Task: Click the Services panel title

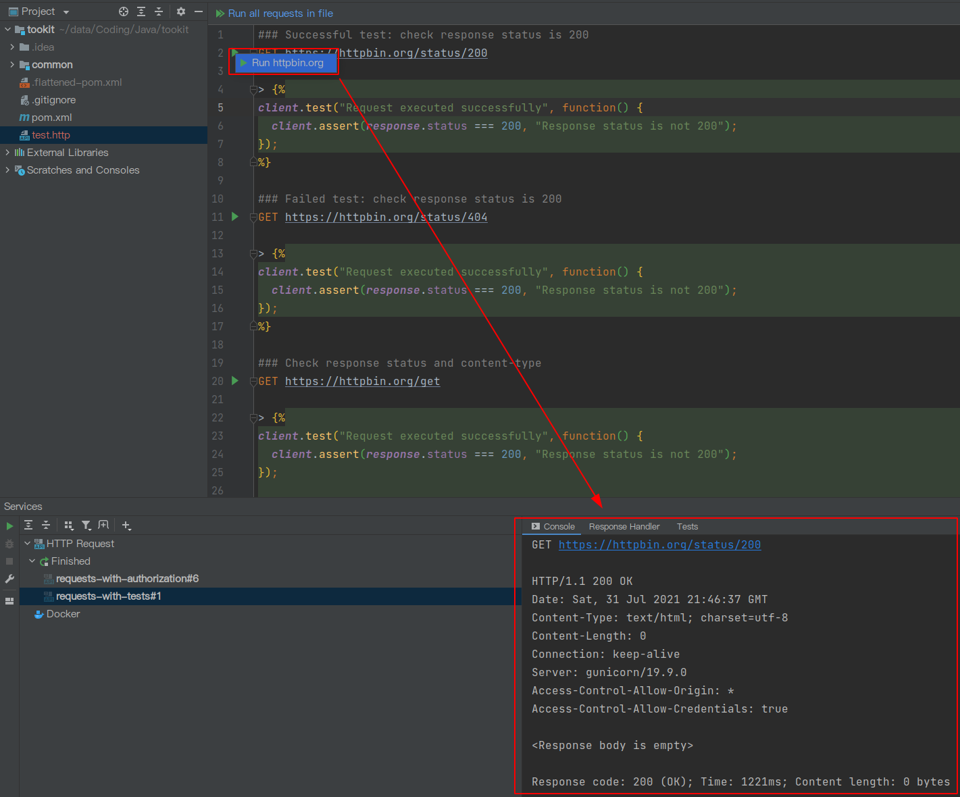Action: tap(23, 507)
